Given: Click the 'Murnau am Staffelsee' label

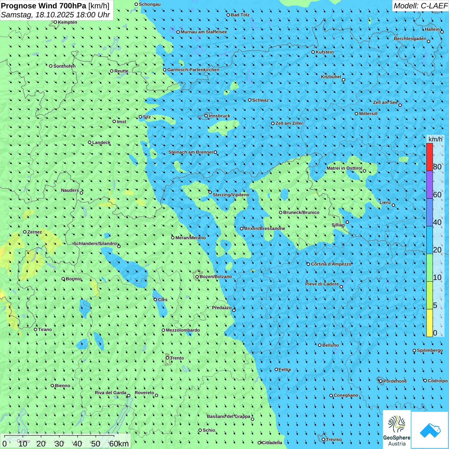Looking at the screenshot, I should [204, 32].
